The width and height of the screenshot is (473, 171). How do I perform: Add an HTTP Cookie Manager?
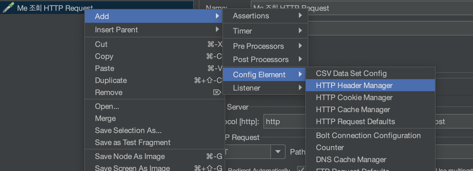[354, 98]
